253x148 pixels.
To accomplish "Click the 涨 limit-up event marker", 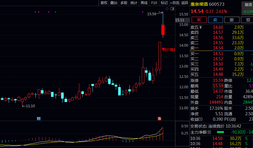I will coord(159,119).
